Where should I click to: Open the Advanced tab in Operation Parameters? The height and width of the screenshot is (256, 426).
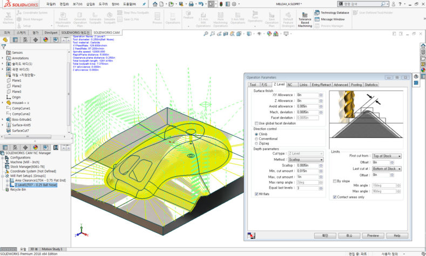click(341, 85)
